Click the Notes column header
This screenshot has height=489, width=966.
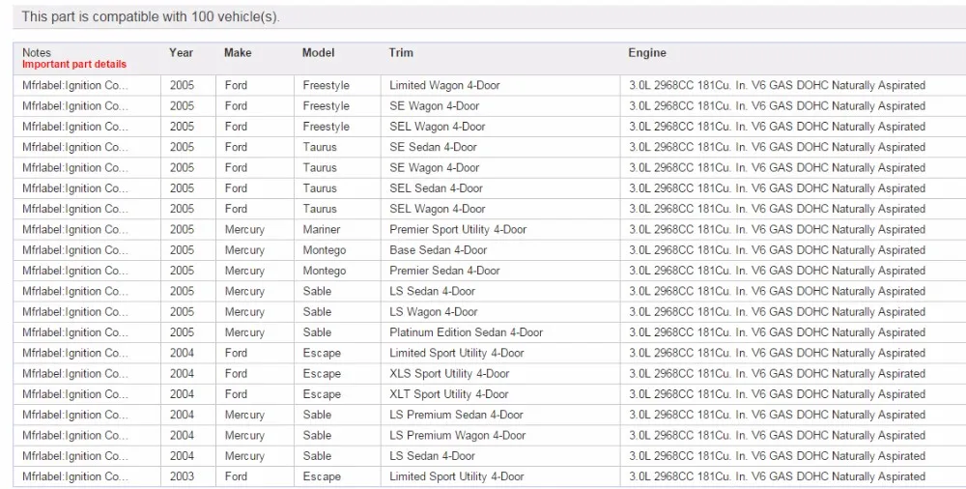coord(37,53)
